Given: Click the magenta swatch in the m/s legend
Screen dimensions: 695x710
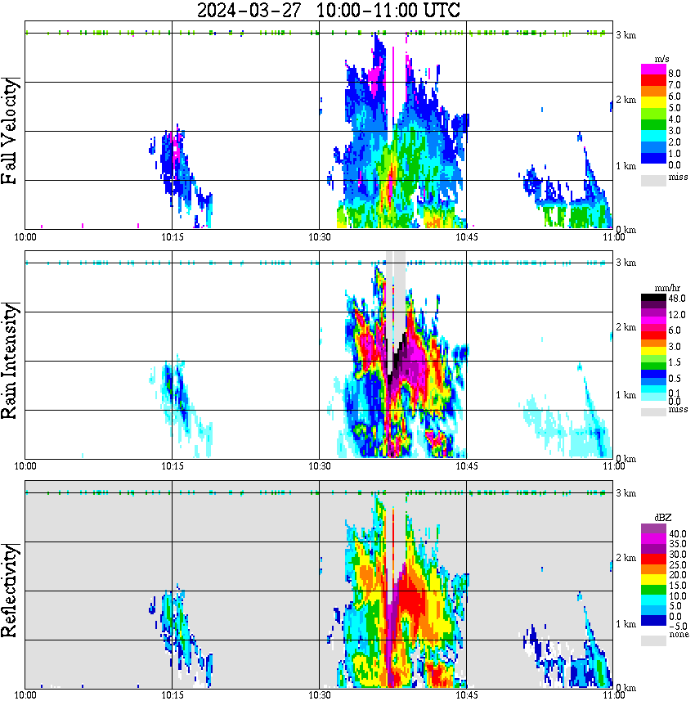Looking at the screenshot, I should click(x=653, y=70).
